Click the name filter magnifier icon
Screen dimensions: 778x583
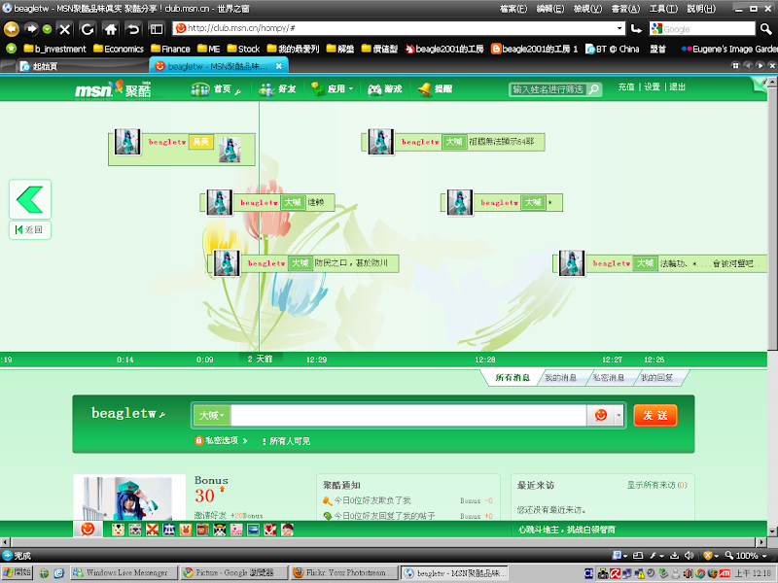pos(594,89)
